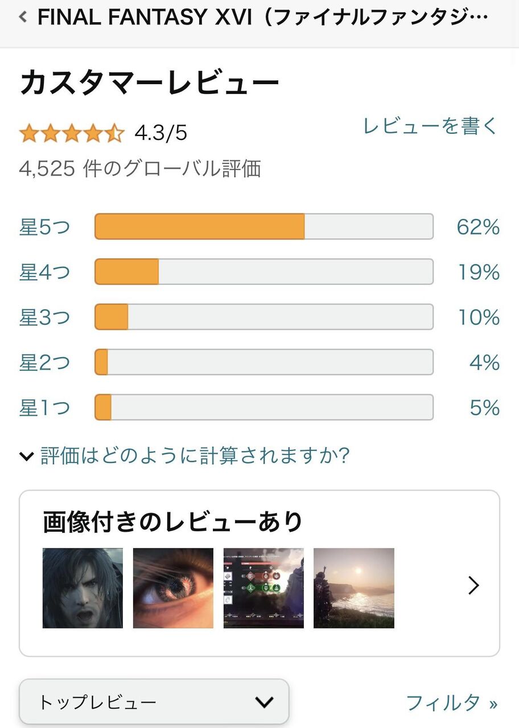Screen dimensions: 519x728
Task: Tap the 62% five-star percentage
Action: [478, 227]
